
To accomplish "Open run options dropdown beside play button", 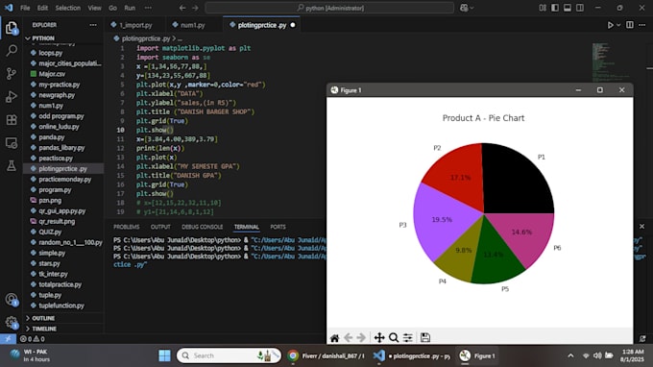I will point(618,25).
